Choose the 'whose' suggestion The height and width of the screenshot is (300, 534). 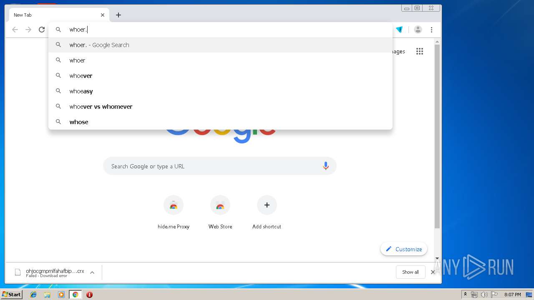[220, 122]
